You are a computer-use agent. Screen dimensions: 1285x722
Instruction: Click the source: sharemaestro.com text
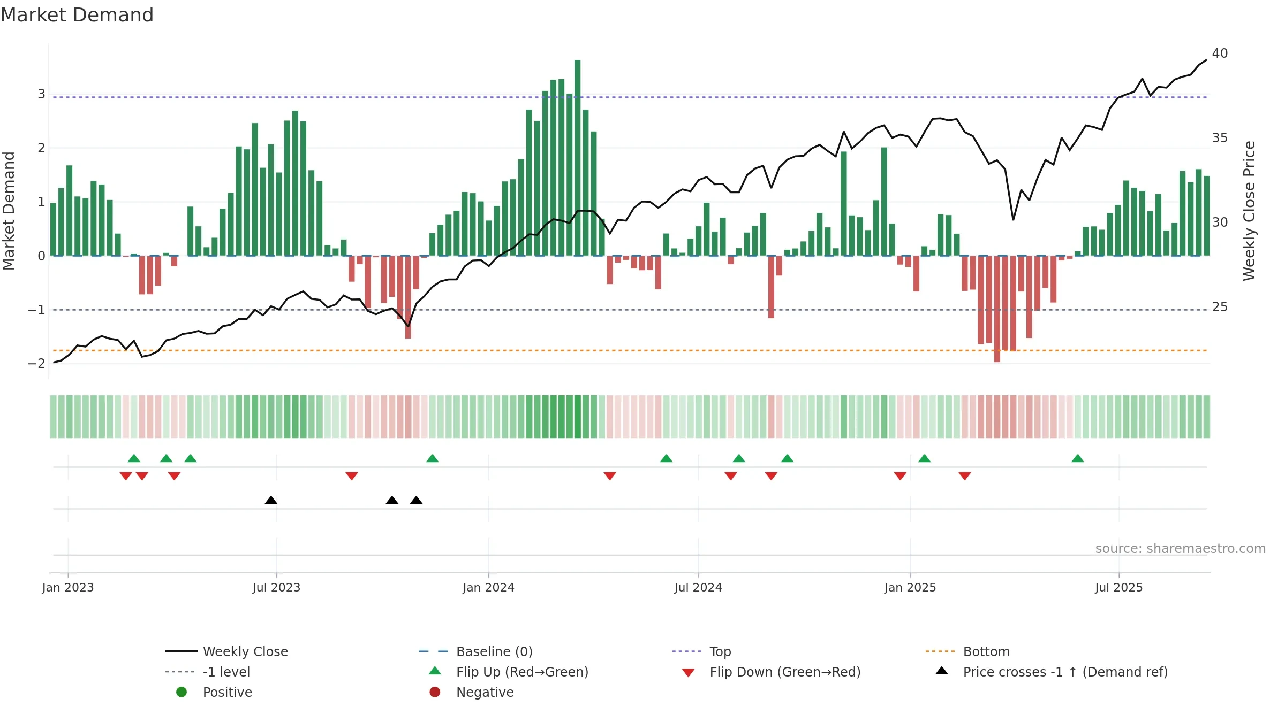pyautogui.click(x=1181, y=548)
